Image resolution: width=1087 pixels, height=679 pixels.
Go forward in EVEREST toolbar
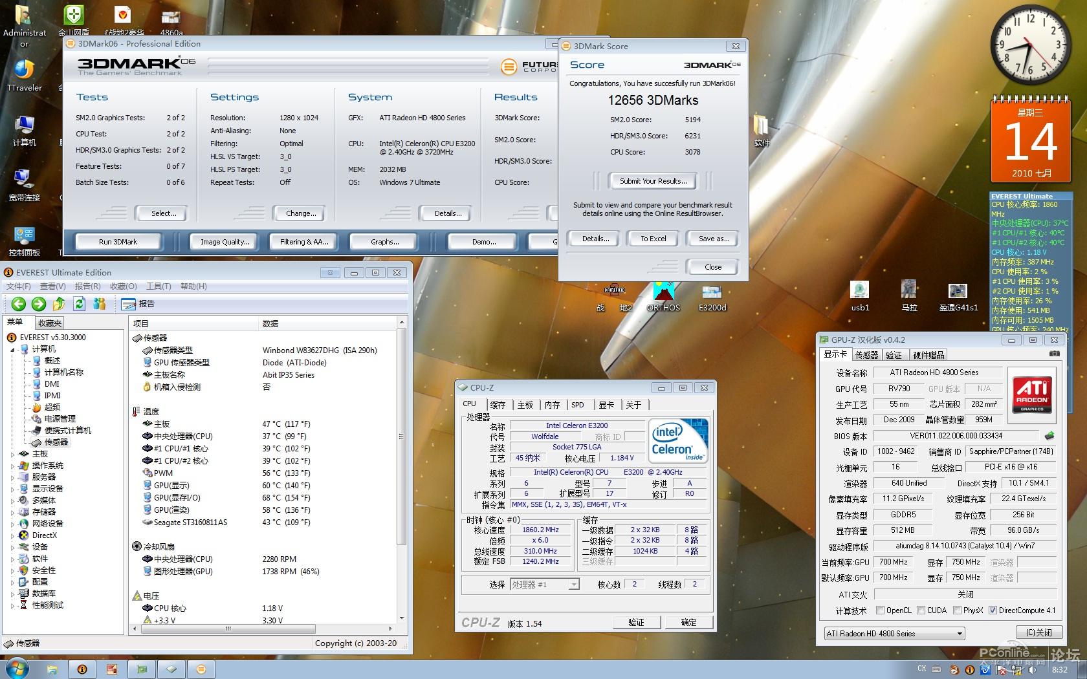click(x=39, y=304)
